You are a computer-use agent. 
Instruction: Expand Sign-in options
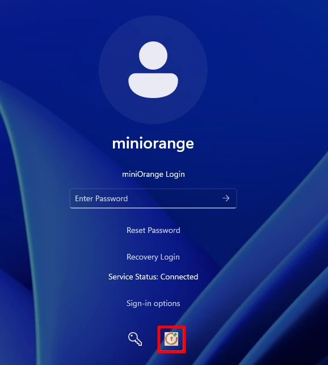point(153,303)
